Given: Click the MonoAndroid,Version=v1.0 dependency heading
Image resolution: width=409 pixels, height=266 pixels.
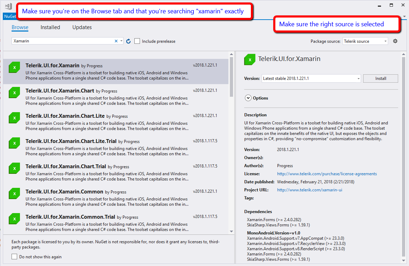Looking at the screenshot, I should coord(273,233).
